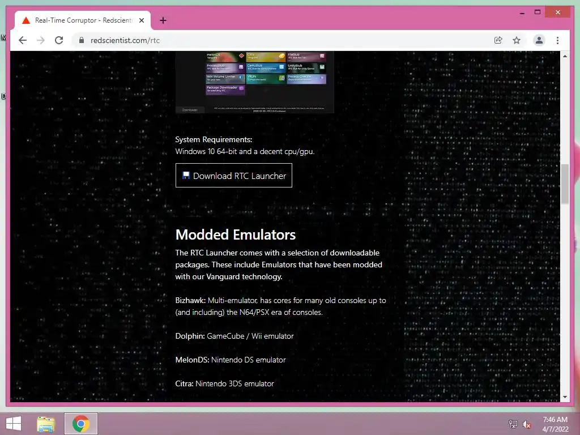Minimize the Chrome window
Screen dimensions: 580x435
coord(522,12)
